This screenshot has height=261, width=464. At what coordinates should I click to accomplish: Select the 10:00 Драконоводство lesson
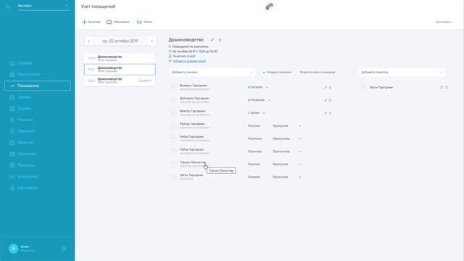120,58
